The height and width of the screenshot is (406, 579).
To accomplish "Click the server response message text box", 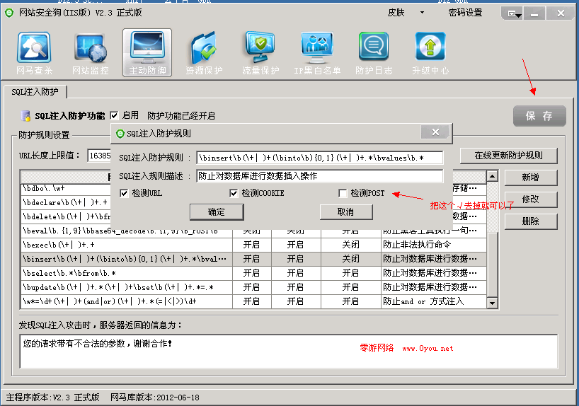I will pyautogui.click(x=288, y=352).
